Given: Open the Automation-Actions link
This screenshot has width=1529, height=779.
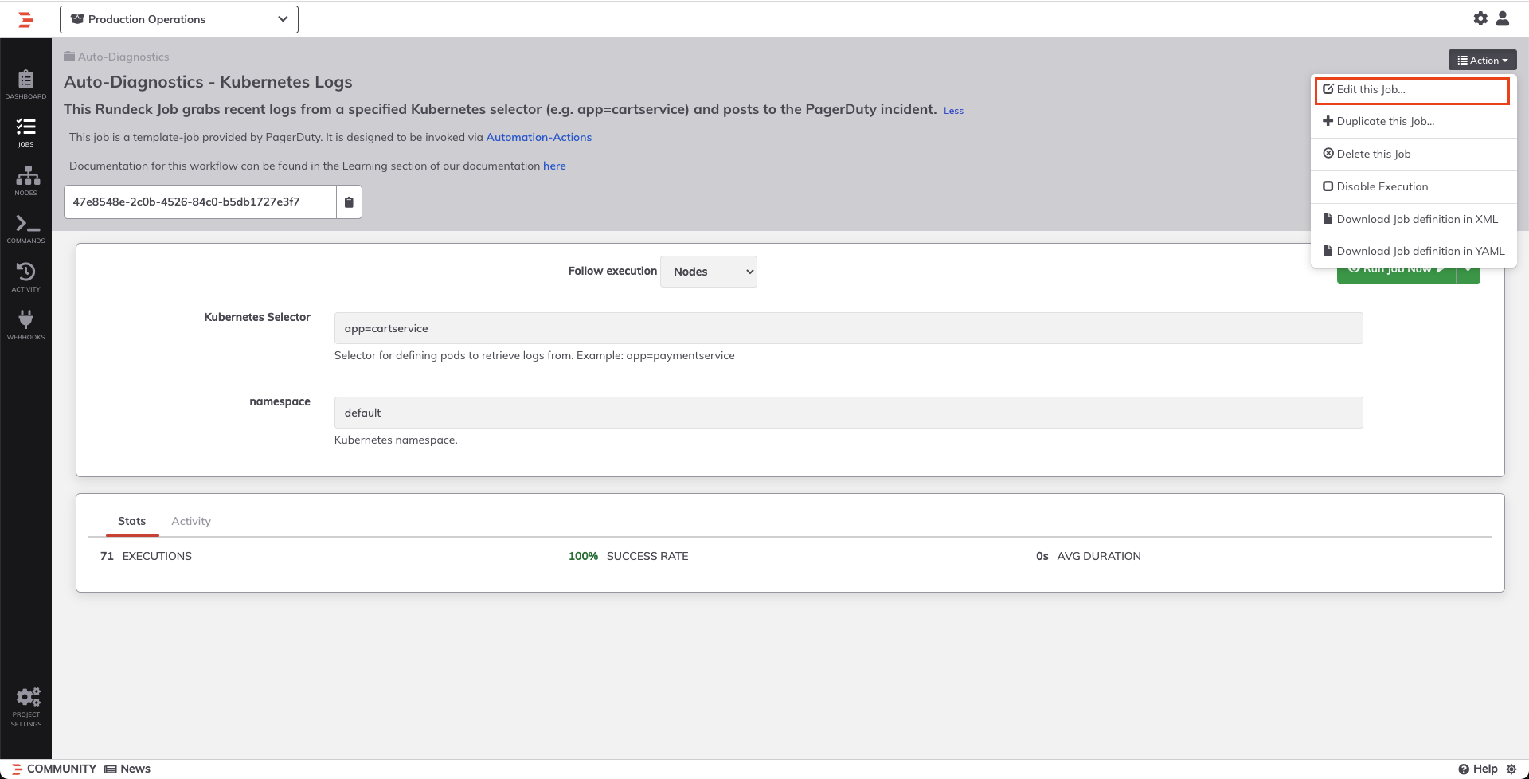Looking at the screenshot, I should [x=538, y=137].
